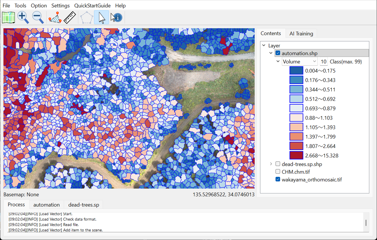
Task: Open the dead-trees.sp bottom tab
Action: point(84,205)
